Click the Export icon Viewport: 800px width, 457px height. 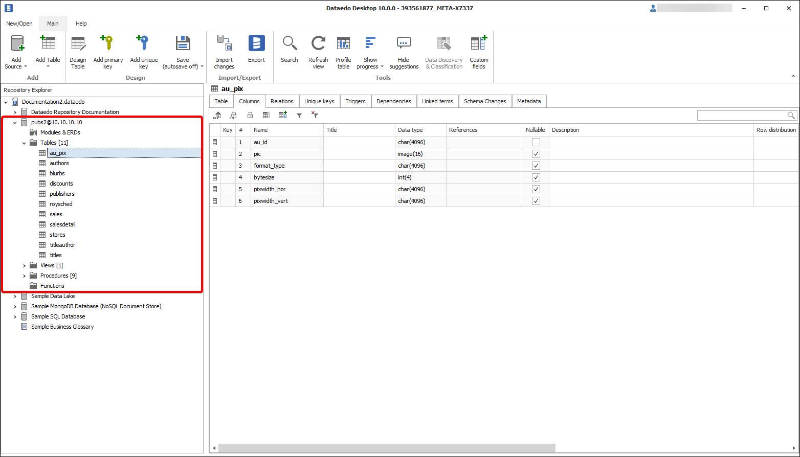256,44
